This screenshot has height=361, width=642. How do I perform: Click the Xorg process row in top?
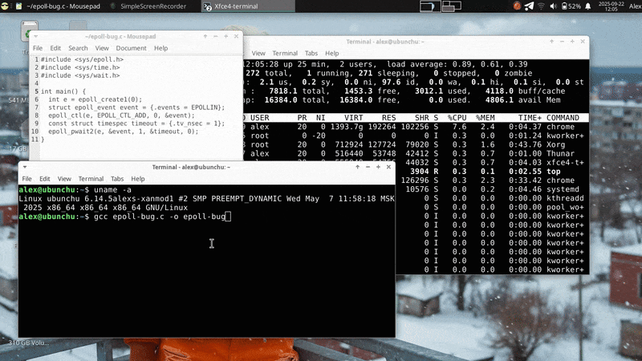[x=416, y=145]
